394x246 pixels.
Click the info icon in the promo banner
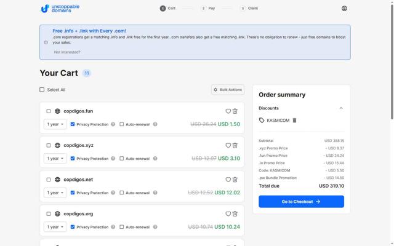(46, 42)
